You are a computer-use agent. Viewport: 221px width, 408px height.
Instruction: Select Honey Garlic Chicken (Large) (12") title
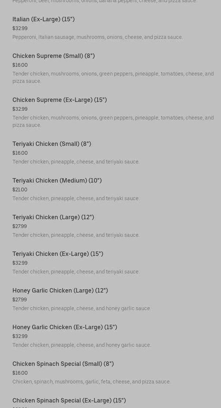click(60, 291)
